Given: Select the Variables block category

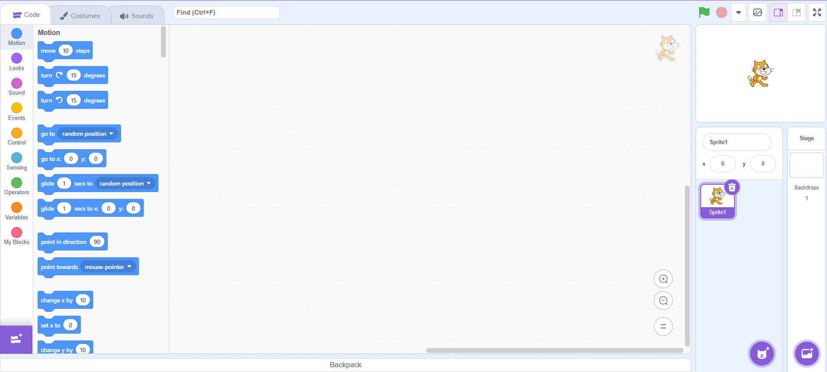Looking at the screenshot, I should click(17, 212).
